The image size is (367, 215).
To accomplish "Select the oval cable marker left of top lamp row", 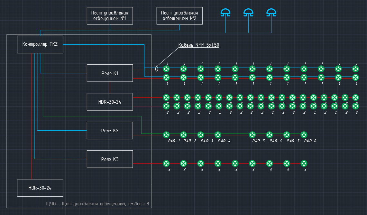I will 157,69.
